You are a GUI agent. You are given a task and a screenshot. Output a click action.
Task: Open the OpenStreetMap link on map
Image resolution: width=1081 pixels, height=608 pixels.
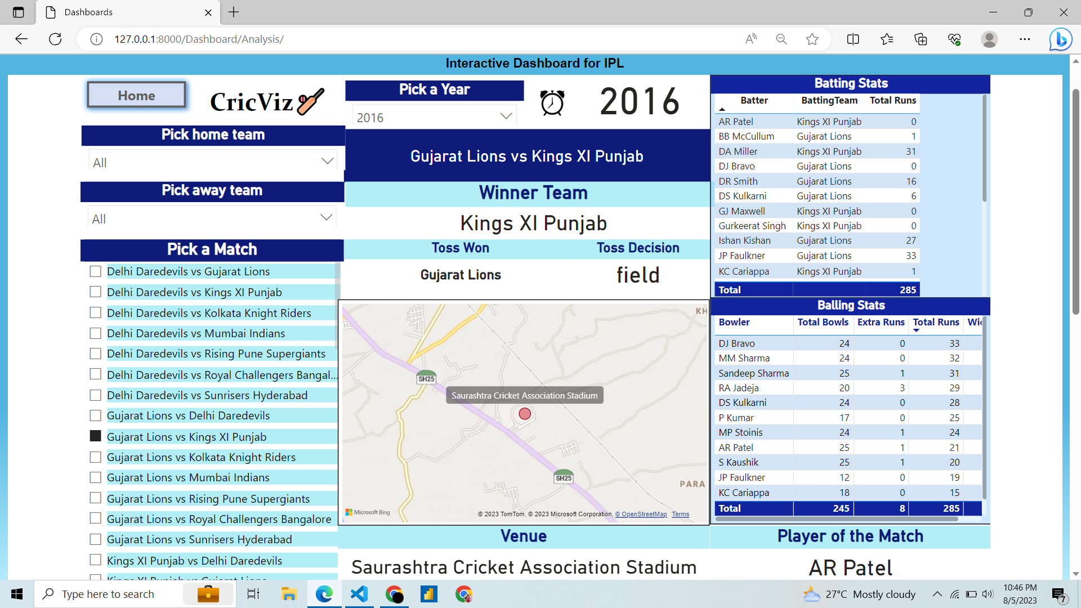(x=641, y=514)
